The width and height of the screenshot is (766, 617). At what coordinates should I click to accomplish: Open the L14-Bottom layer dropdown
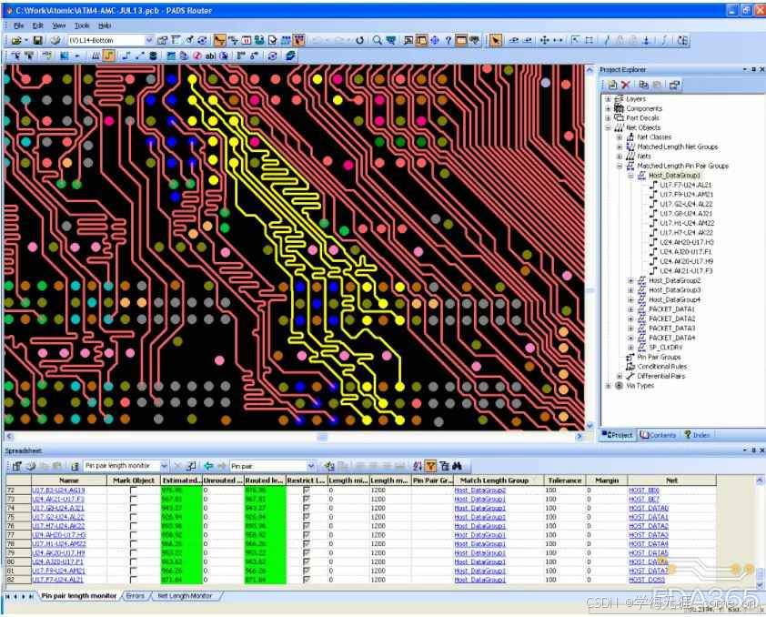point(149,40)
